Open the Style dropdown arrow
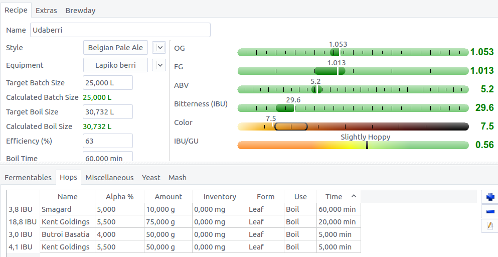Image resolution: width=498 pixels, height=257 pixels. [158, 48]
